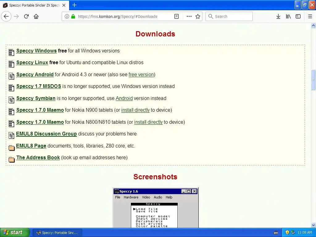This screenshot has height=237, width=316.
Task: Show site information icon in address bar
Action: point(67,16)
